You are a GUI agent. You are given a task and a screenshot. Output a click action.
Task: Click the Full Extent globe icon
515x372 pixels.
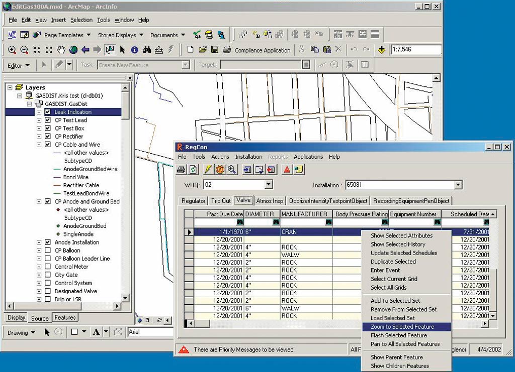click(x=73, y=50)
